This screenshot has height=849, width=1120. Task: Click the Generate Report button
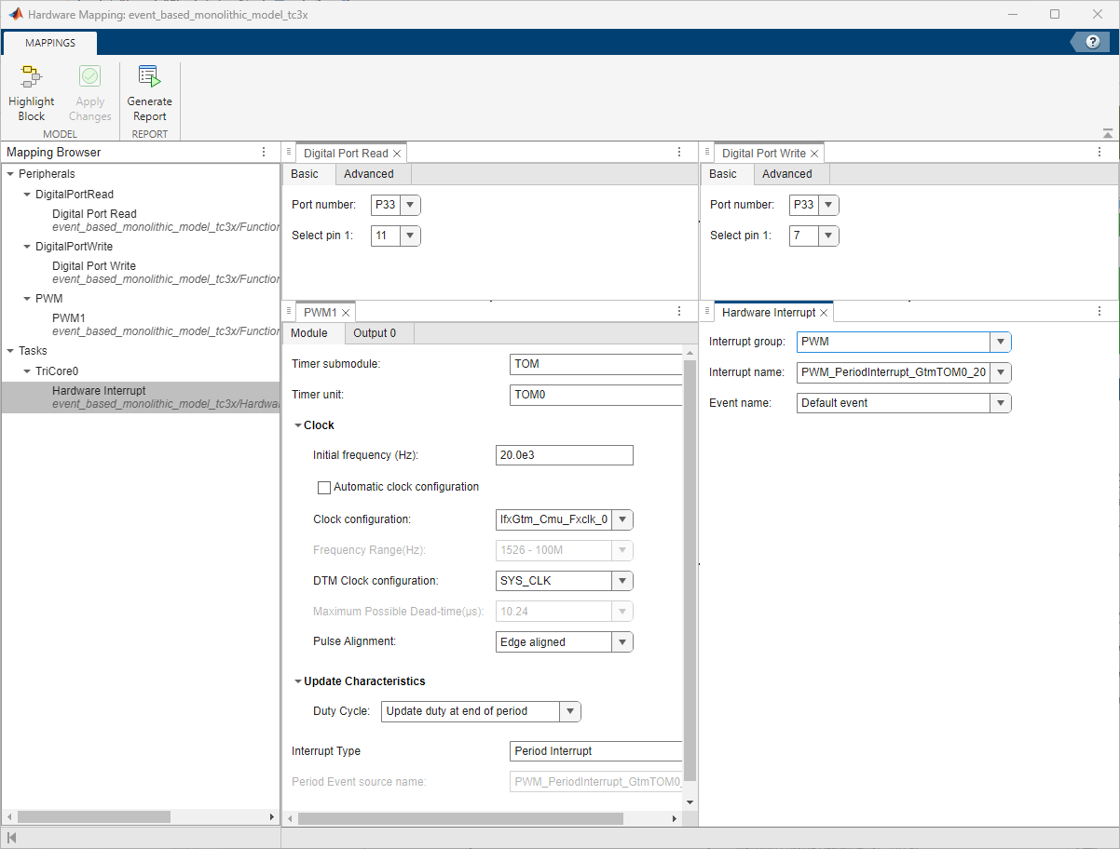click(149, 89)
